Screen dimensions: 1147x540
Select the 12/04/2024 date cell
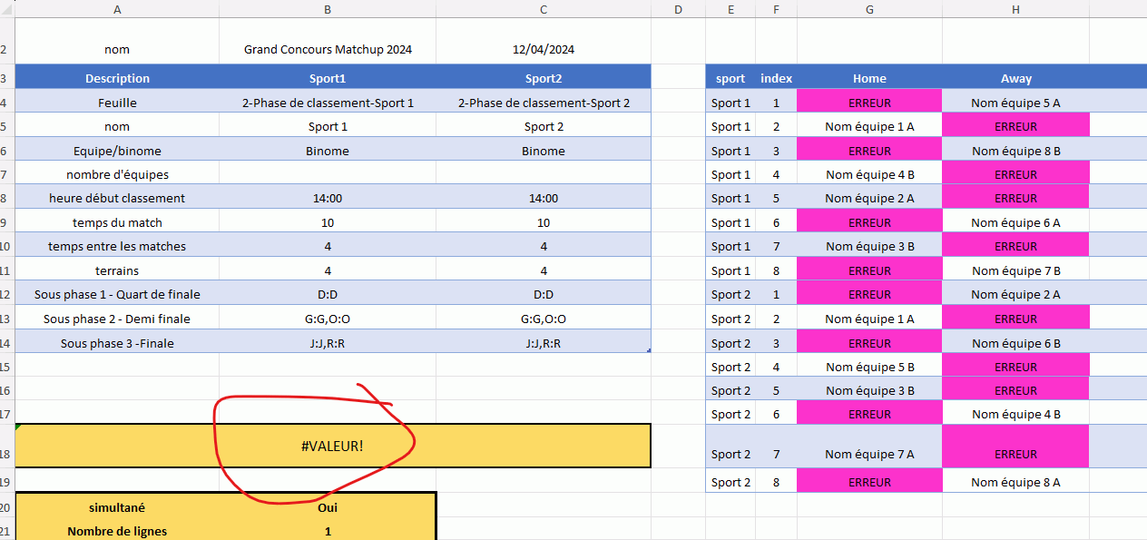543,50
